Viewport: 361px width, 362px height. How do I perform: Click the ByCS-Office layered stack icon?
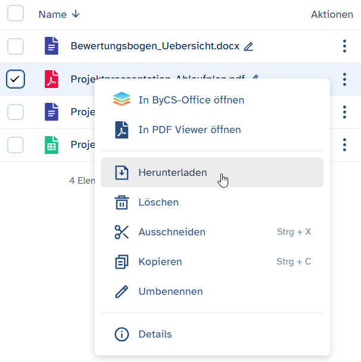[122, 100]
